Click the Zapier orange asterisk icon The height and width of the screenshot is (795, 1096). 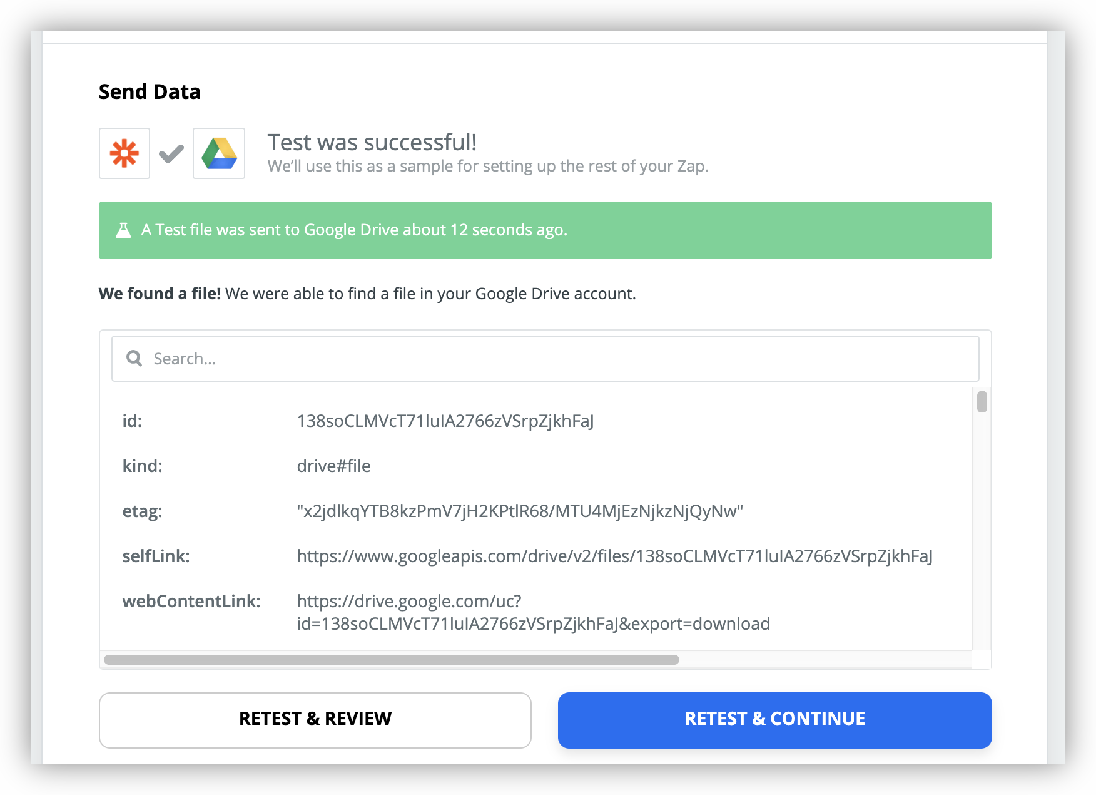click(124, 153)
